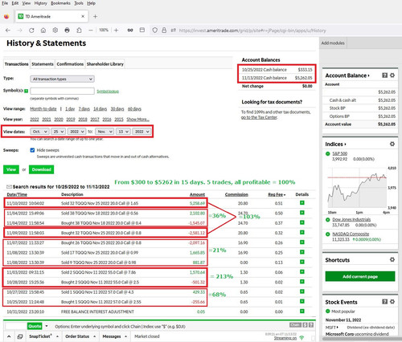
Task: Open the start month Oct. dropdown
Action: point(39,132)
